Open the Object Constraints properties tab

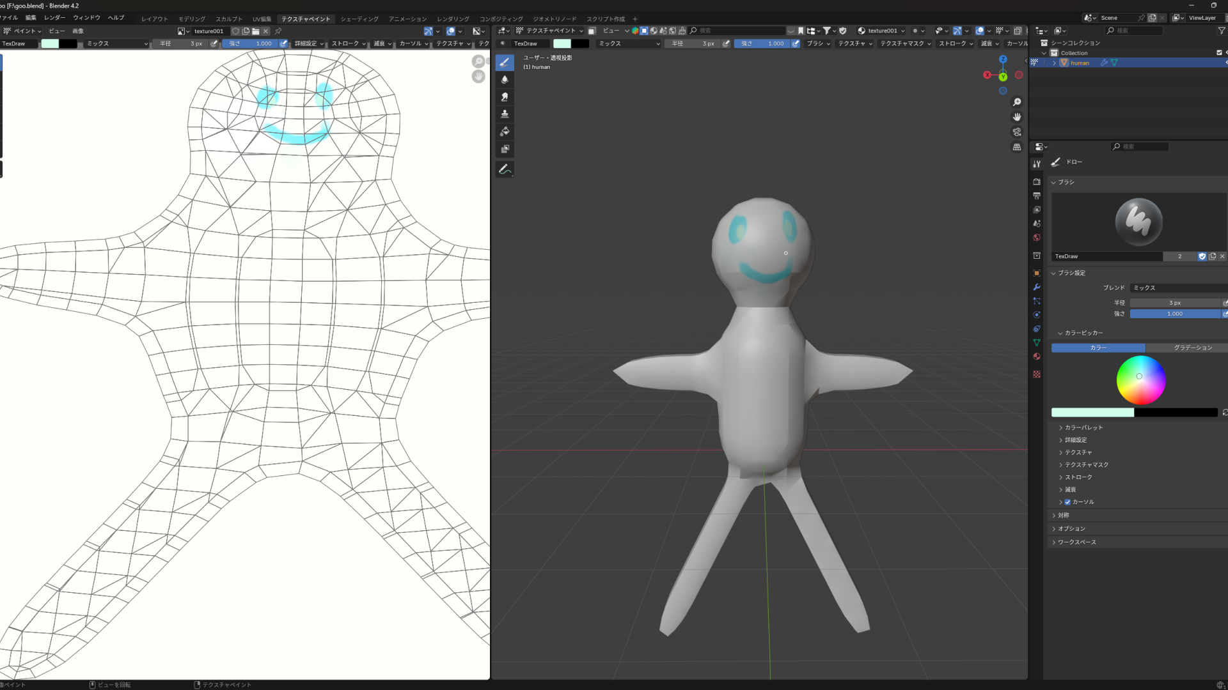pyautogui.click(x=1037, y=329)
